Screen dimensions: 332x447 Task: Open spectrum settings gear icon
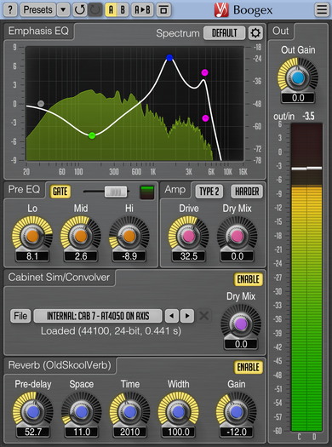click(255, 33)
